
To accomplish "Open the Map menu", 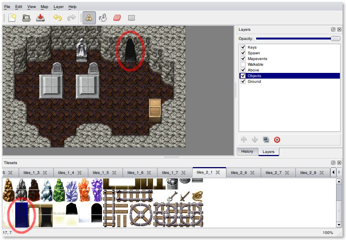I will [45, 7].
